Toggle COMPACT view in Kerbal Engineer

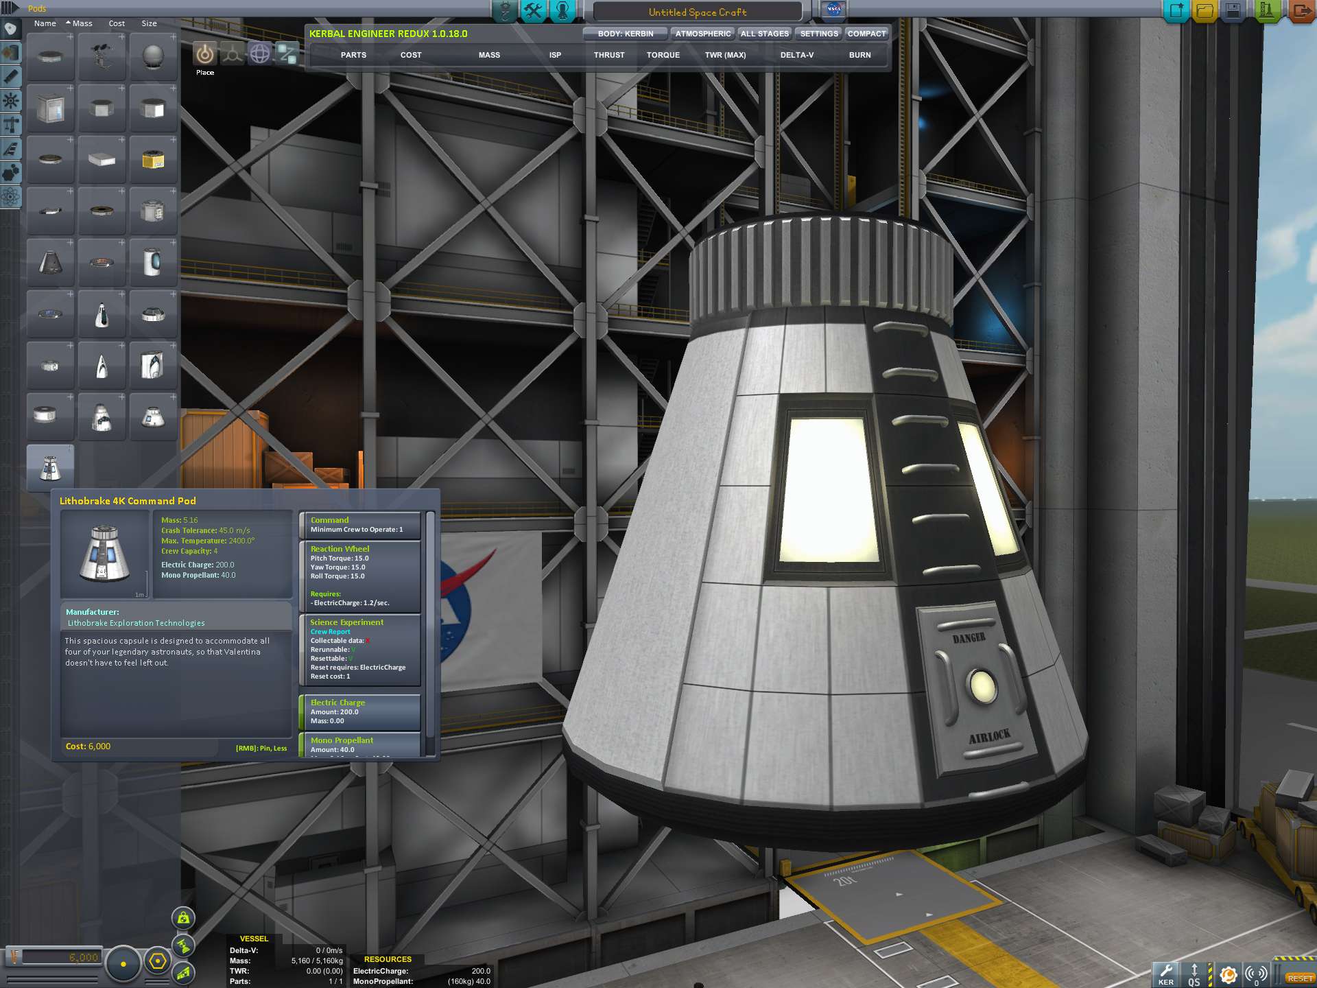point(866,34)
